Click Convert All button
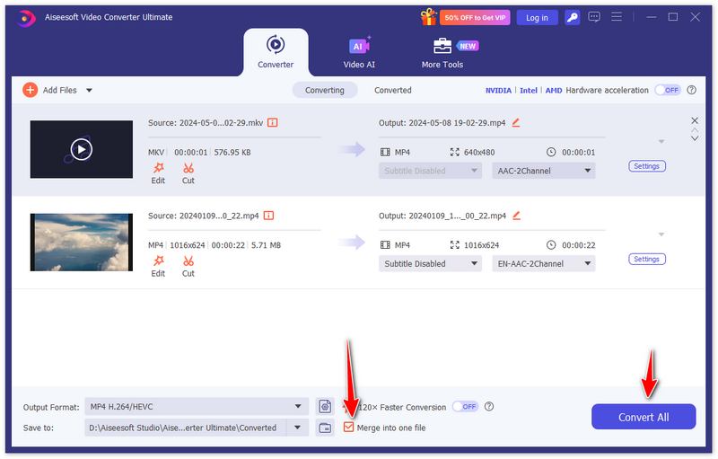The width and height of the screenshot is (718, 459). tap(643, 418)
